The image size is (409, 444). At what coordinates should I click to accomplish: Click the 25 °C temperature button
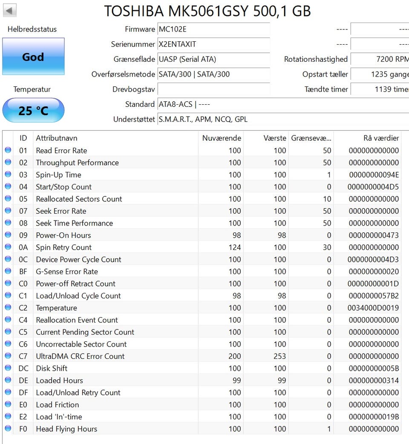coord(33,111)
